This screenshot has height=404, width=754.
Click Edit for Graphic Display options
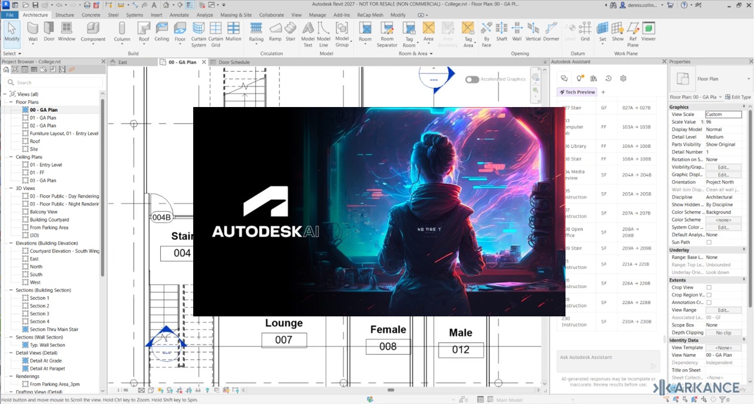click(723, 175)
